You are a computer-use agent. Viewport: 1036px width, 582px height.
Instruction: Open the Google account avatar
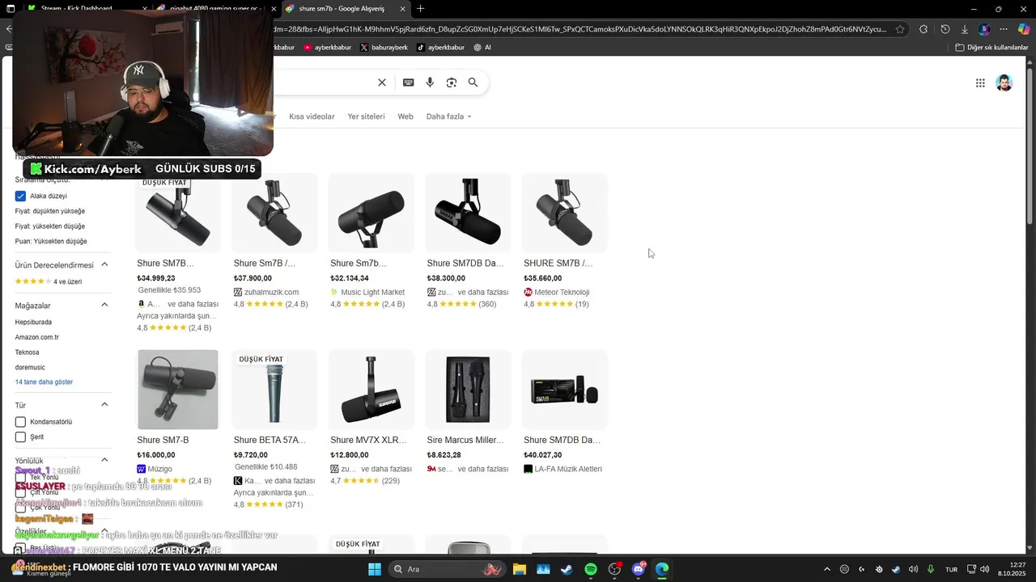point(1004,82)
